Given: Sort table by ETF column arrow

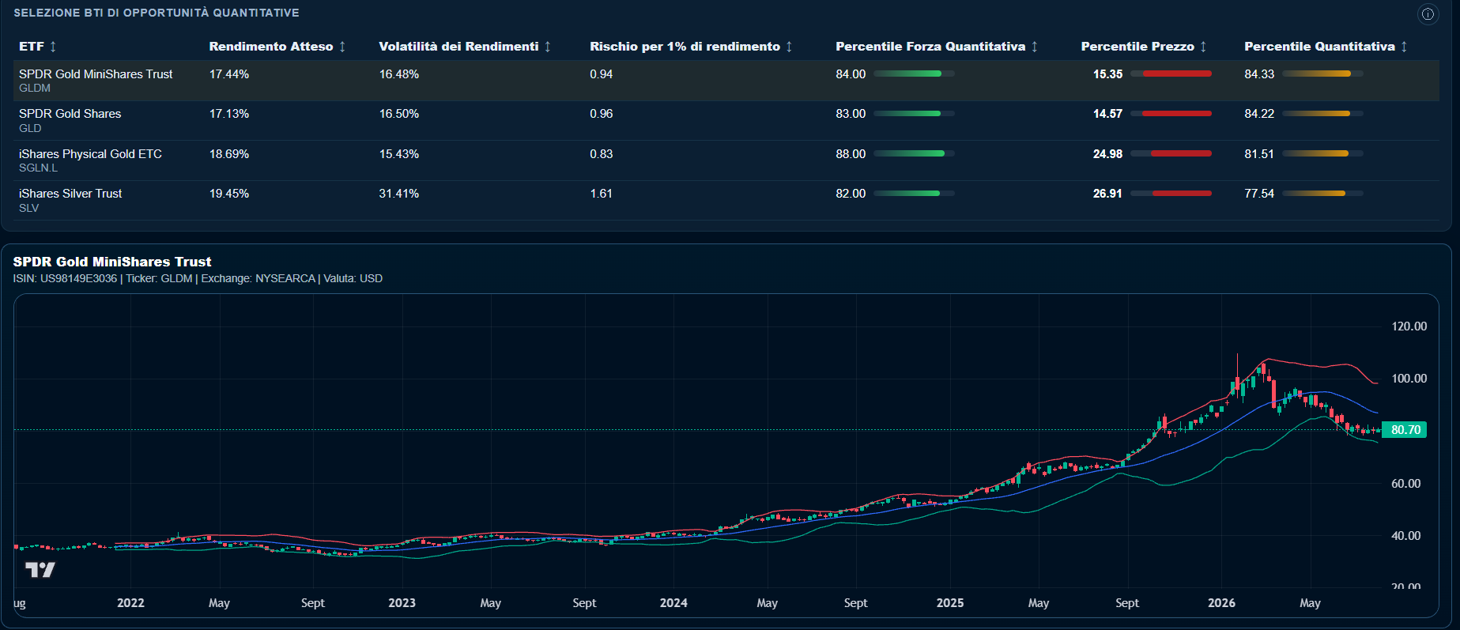Looking at the screenshot, I should coord(53,47).
